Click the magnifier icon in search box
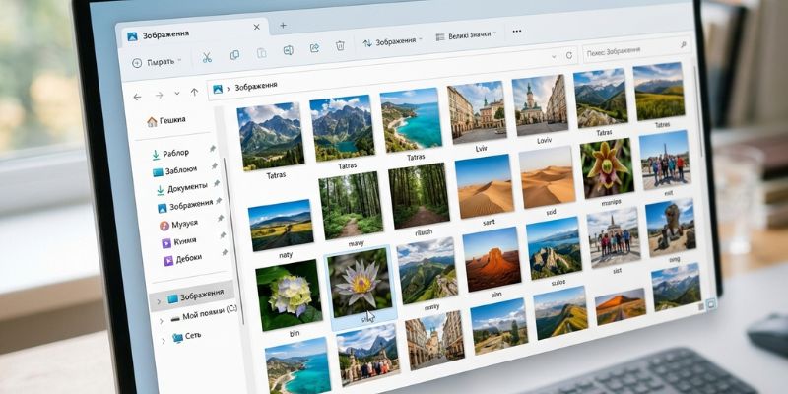 tap(683, 45)
